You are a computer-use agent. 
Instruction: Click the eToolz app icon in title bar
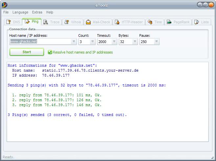tap(5, 4)
